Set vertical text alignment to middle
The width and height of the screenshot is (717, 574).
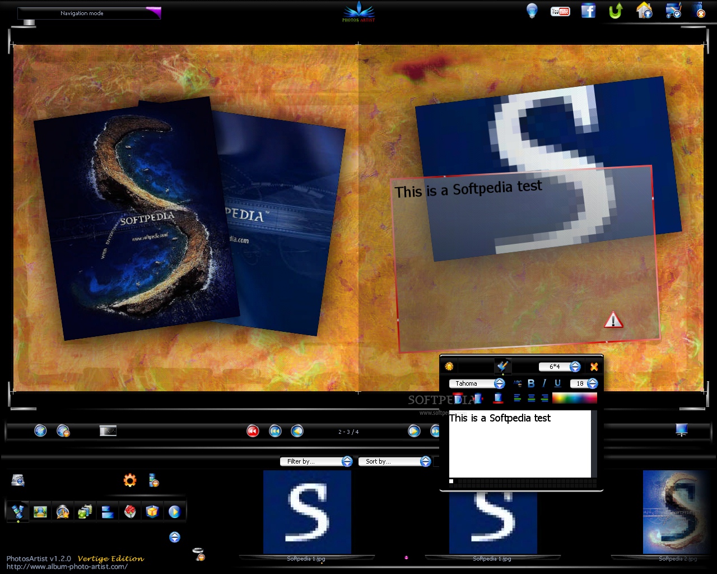pyautogui.click(x=478, y=398)
